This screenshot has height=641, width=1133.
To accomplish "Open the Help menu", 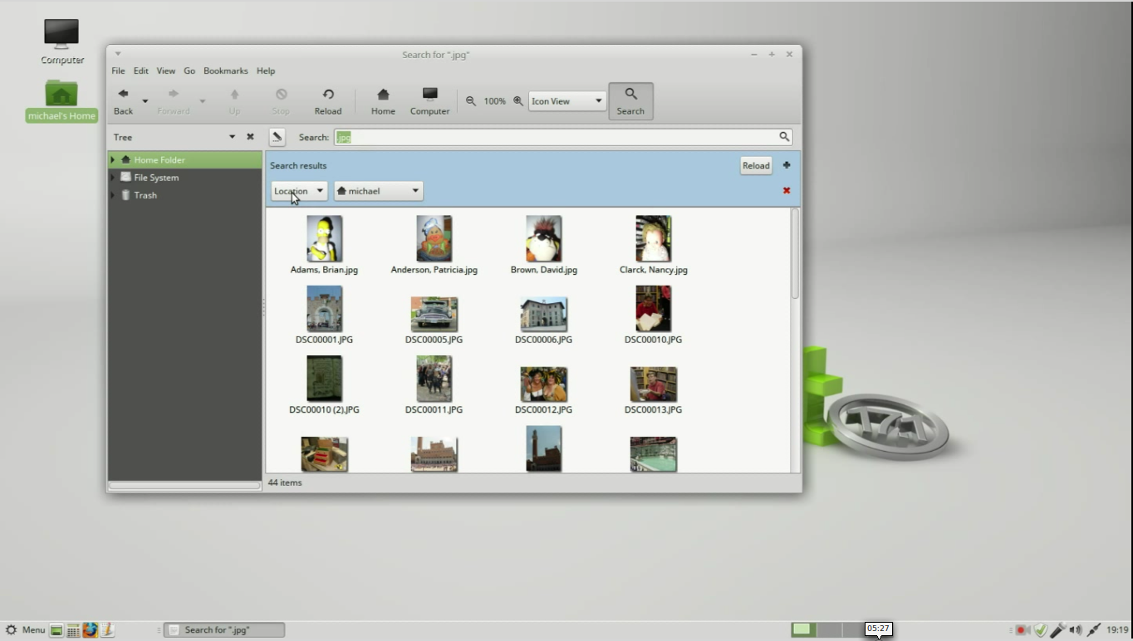I will coord(266,71).
